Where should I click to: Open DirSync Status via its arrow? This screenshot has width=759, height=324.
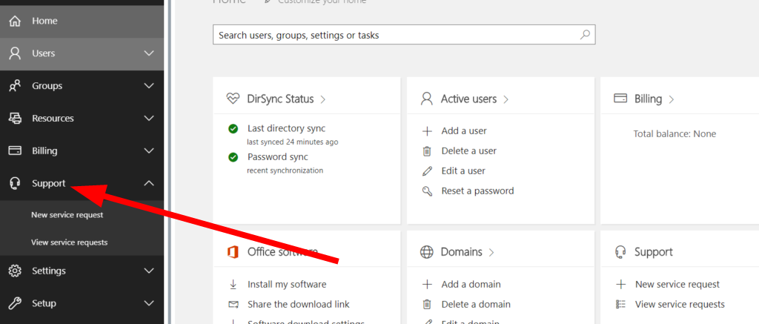click(323, 99)
